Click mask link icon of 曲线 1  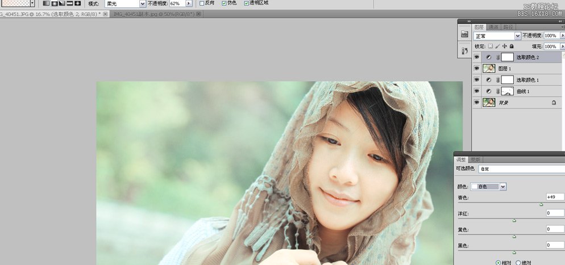click(498, 91)
